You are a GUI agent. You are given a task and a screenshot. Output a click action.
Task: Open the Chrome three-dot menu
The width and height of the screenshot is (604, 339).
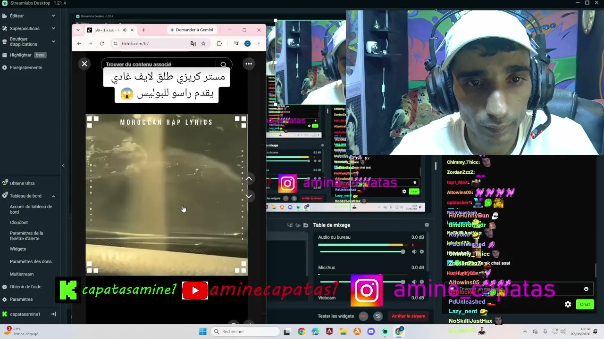[x=259, y=44]
